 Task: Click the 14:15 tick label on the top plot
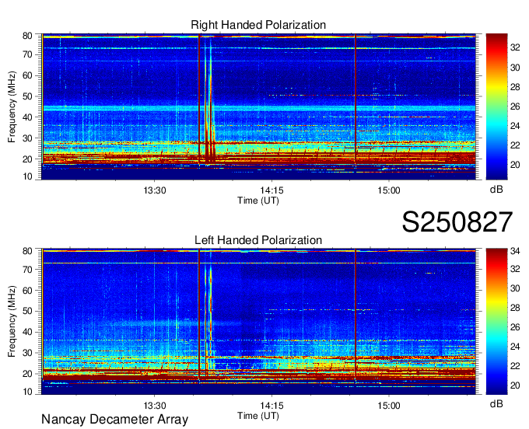point(272,190)
